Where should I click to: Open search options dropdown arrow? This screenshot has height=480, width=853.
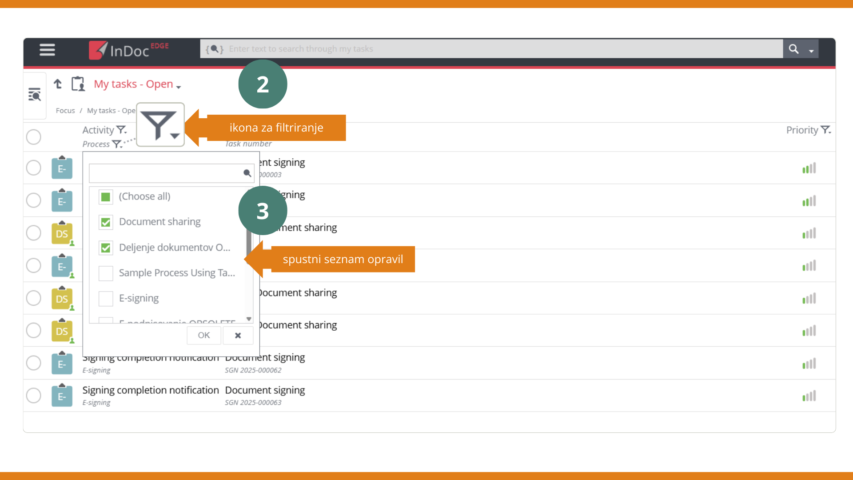[x=811, y=51]
